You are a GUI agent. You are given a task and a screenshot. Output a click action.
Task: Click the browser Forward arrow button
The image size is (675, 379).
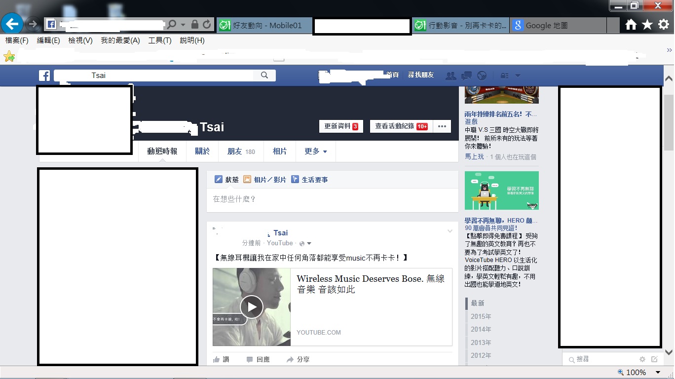pos(33,24)
